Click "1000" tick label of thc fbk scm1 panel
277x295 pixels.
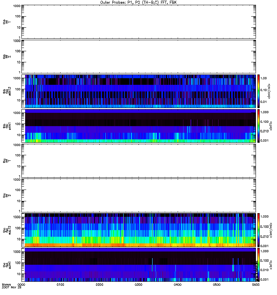click(17, 252)
